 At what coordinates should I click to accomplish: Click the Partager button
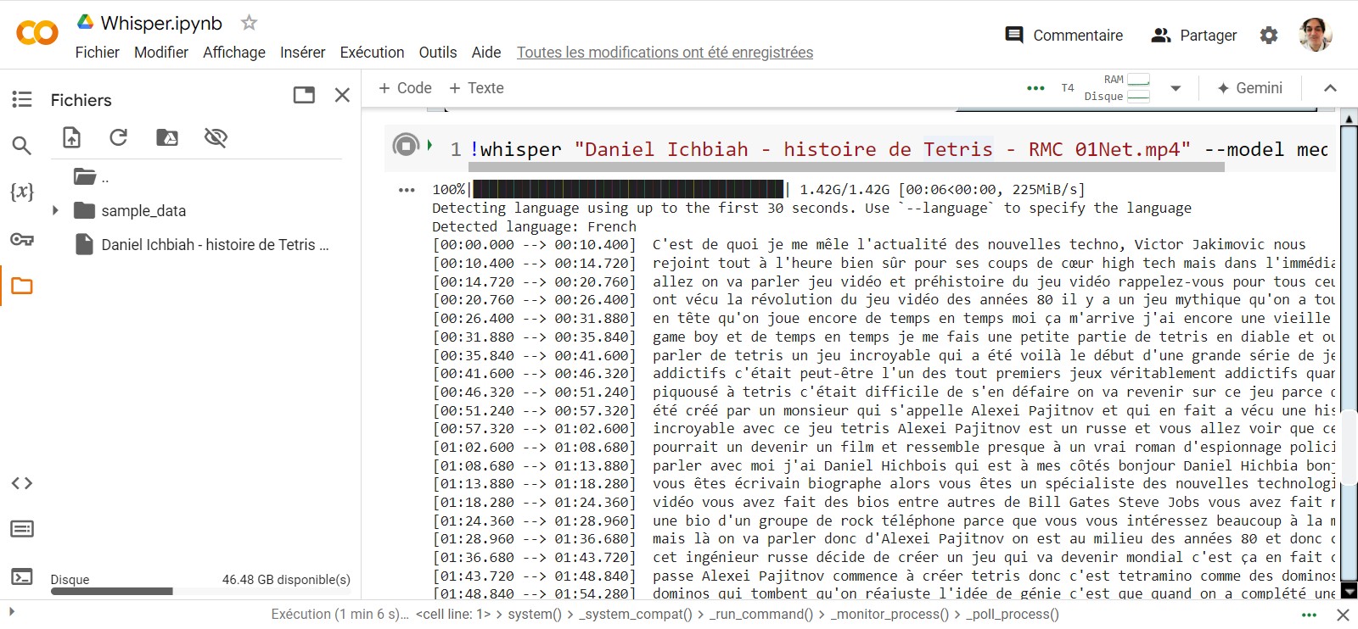[1194, 35]
